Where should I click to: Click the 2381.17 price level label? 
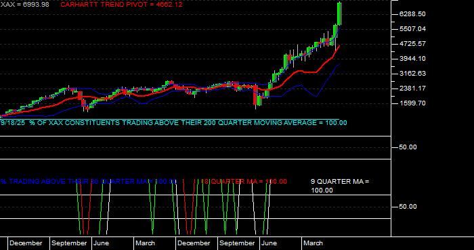(412, 89)
